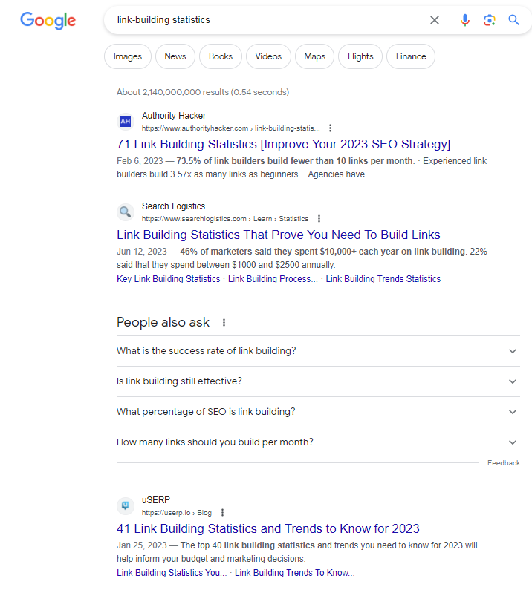Click the blue magnifier search button
This screenshot has height=590, width=532.
pos(514,20)
